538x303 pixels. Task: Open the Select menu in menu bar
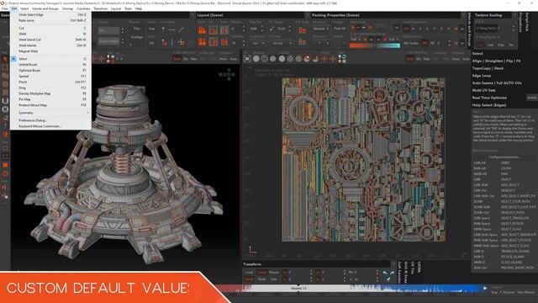click(24, 8)
